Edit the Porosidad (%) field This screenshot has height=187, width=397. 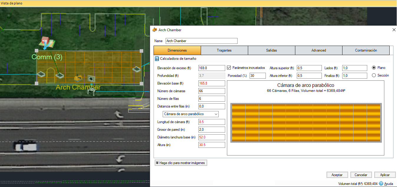pos(258,76)
